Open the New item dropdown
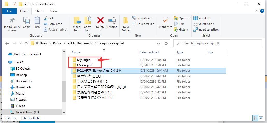Image resolution: width=267 pixels, height=123 pixels. 142,18
